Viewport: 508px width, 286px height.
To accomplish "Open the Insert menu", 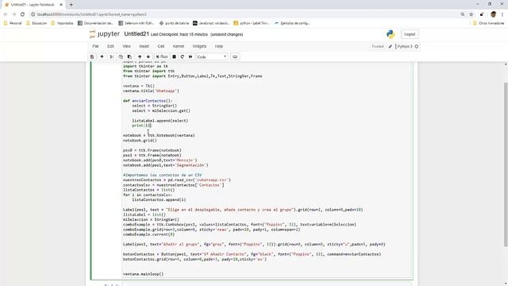I will coord(144,46).
